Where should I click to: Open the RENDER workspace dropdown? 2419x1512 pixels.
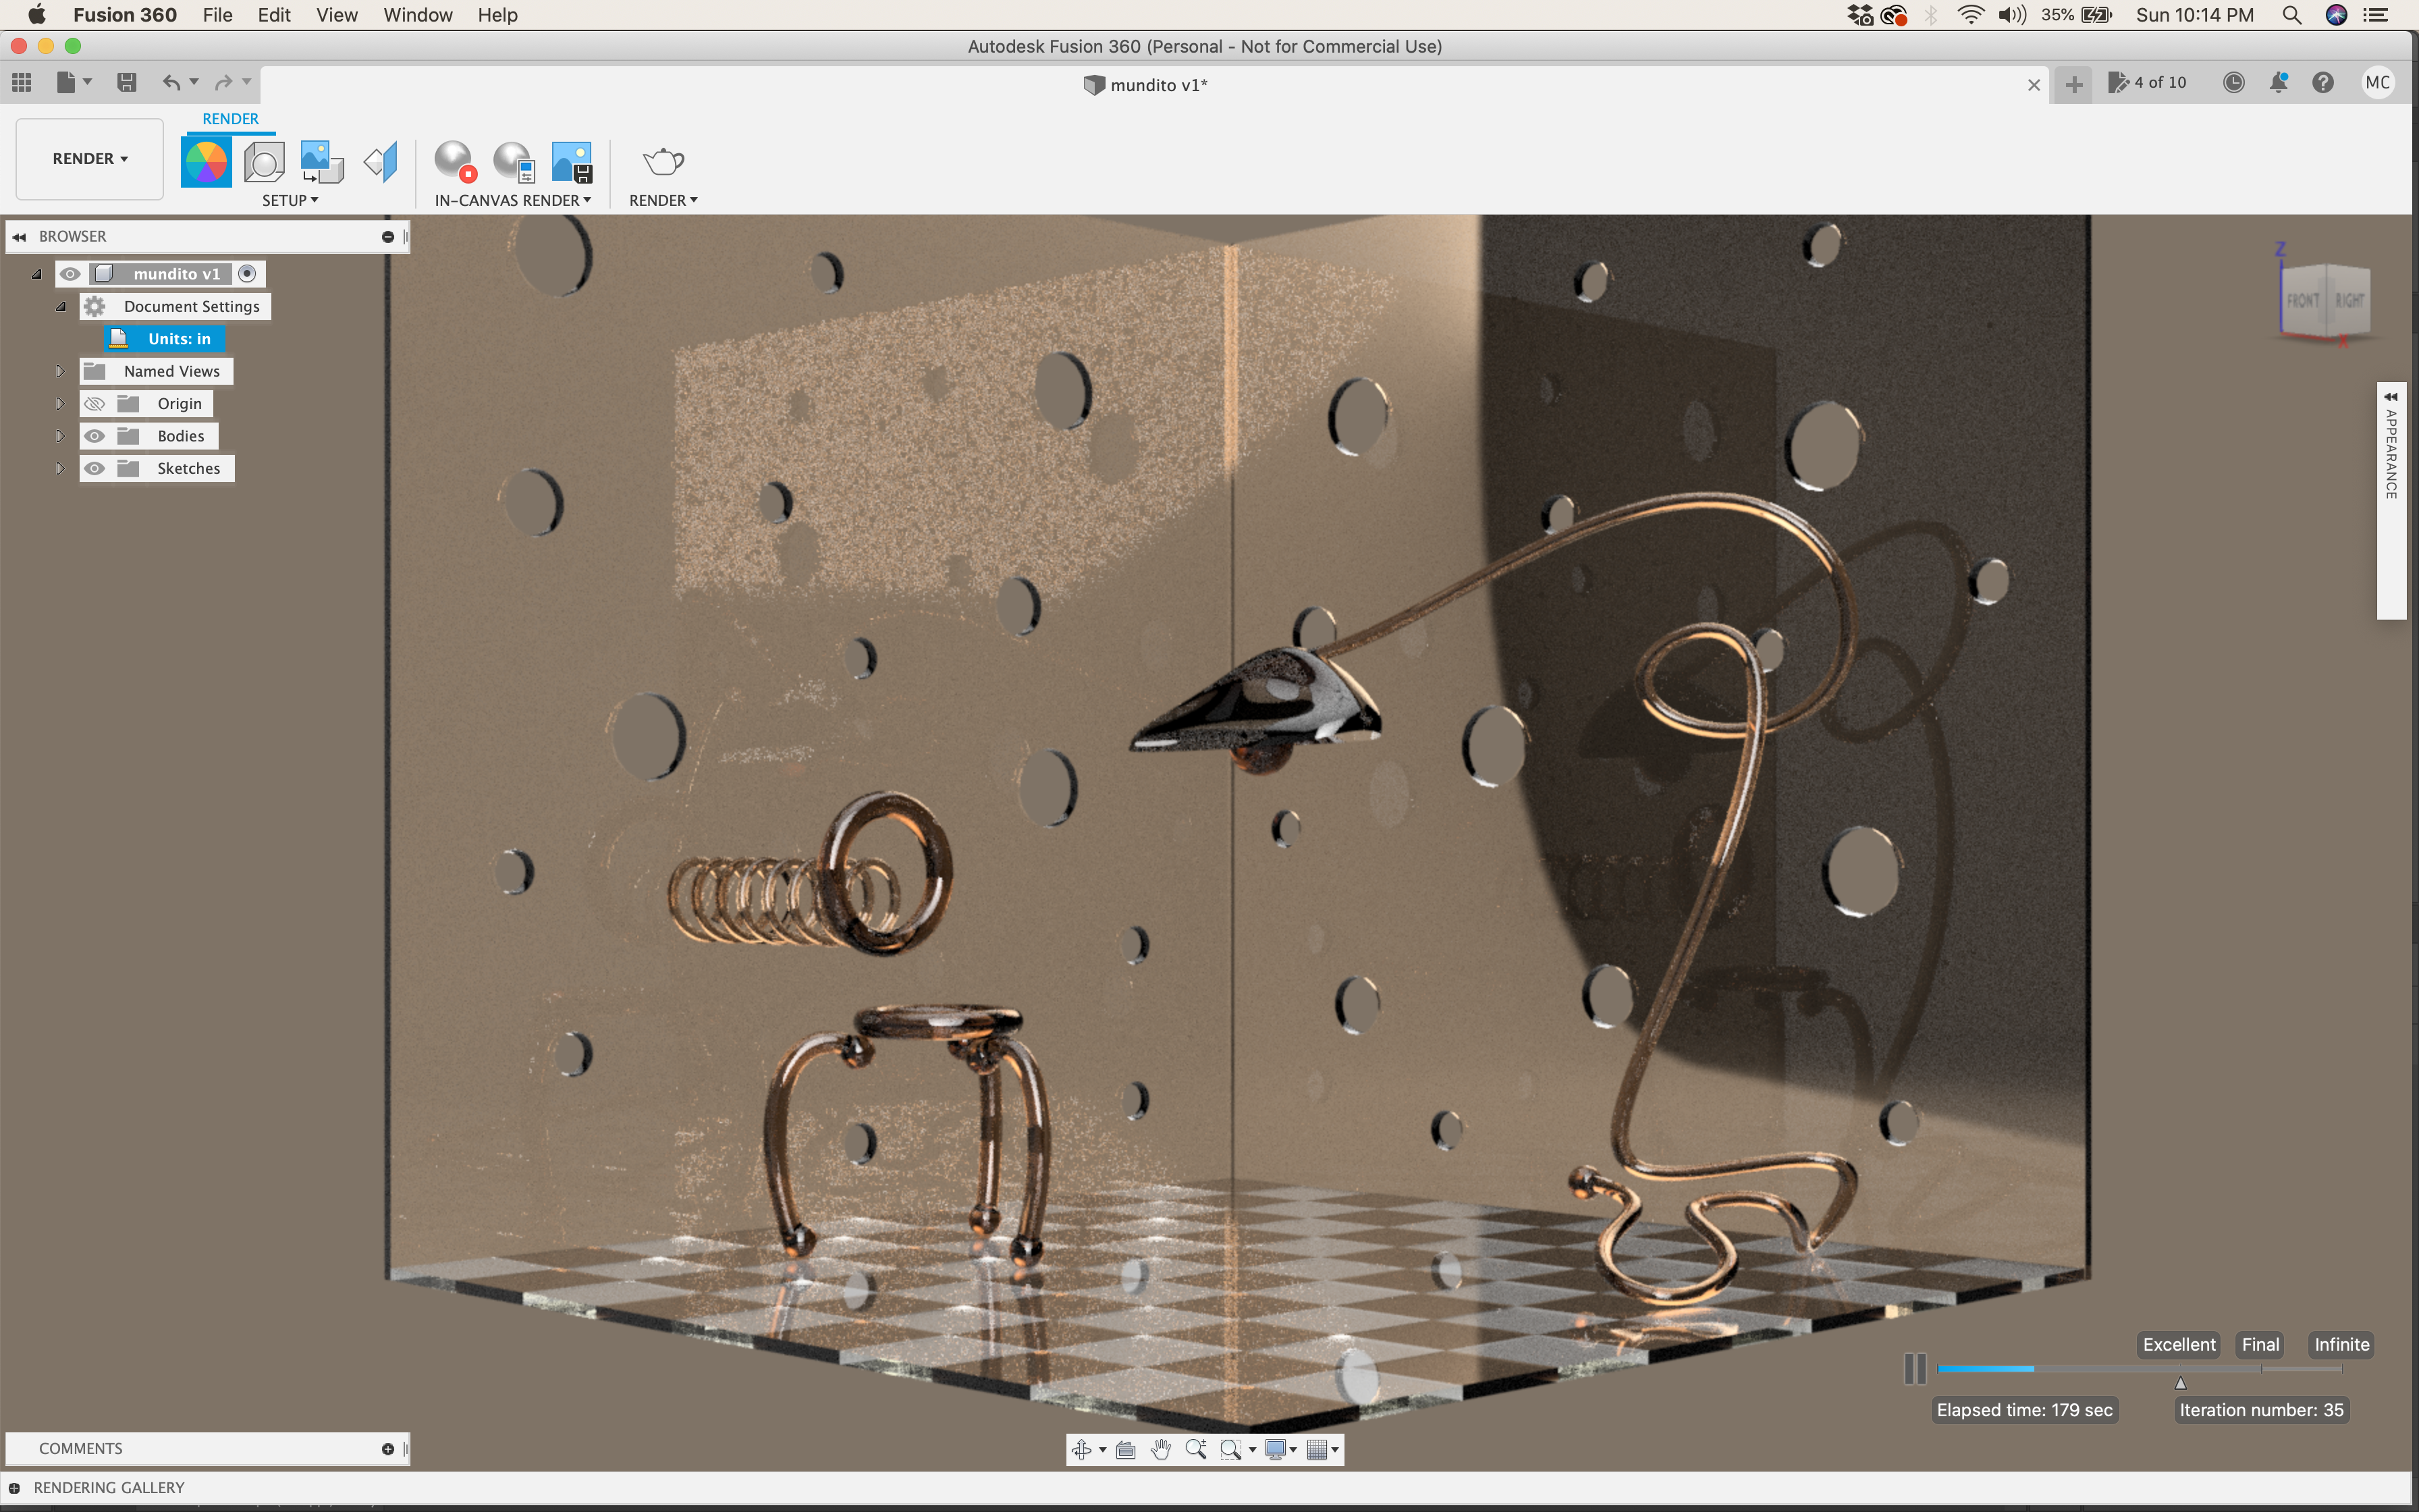click(90, 159)
